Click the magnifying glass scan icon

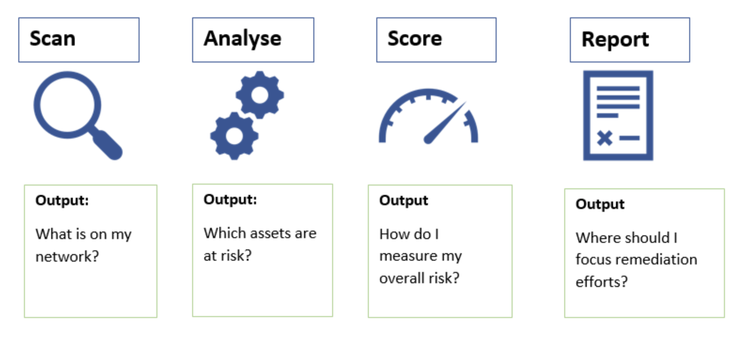pos(78,116)
